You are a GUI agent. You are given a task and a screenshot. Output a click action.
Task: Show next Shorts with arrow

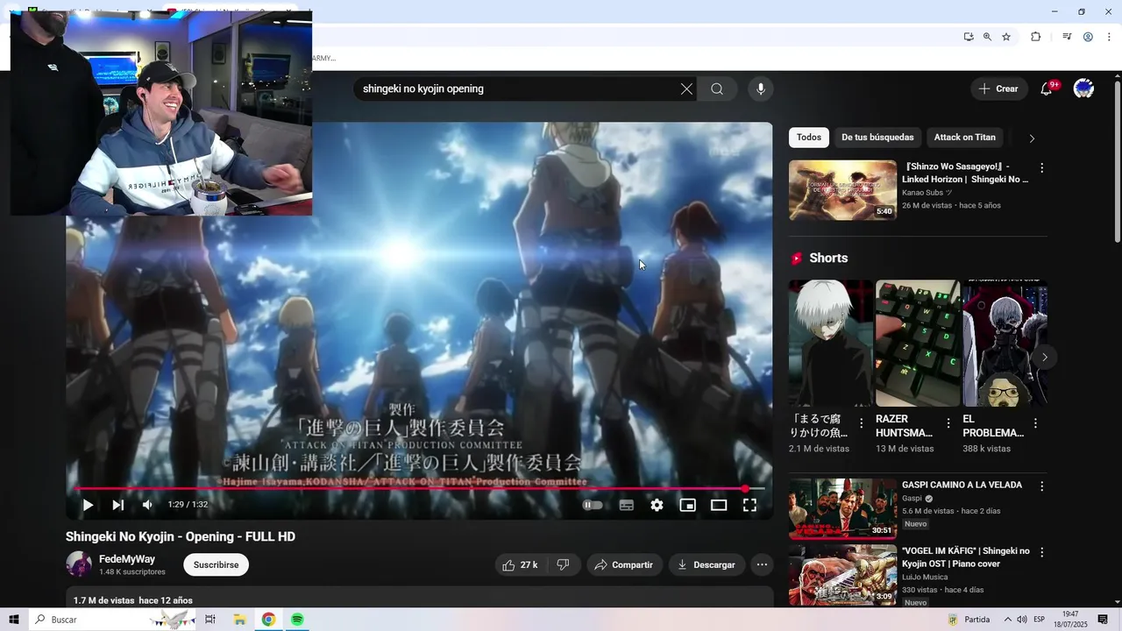click(x=1044, y=358)
